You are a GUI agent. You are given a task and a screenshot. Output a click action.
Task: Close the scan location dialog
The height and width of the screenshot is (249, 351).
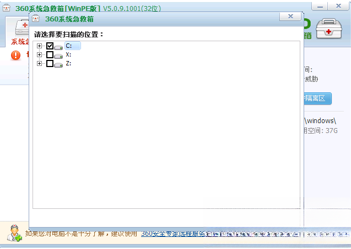(x=290, y=16)
